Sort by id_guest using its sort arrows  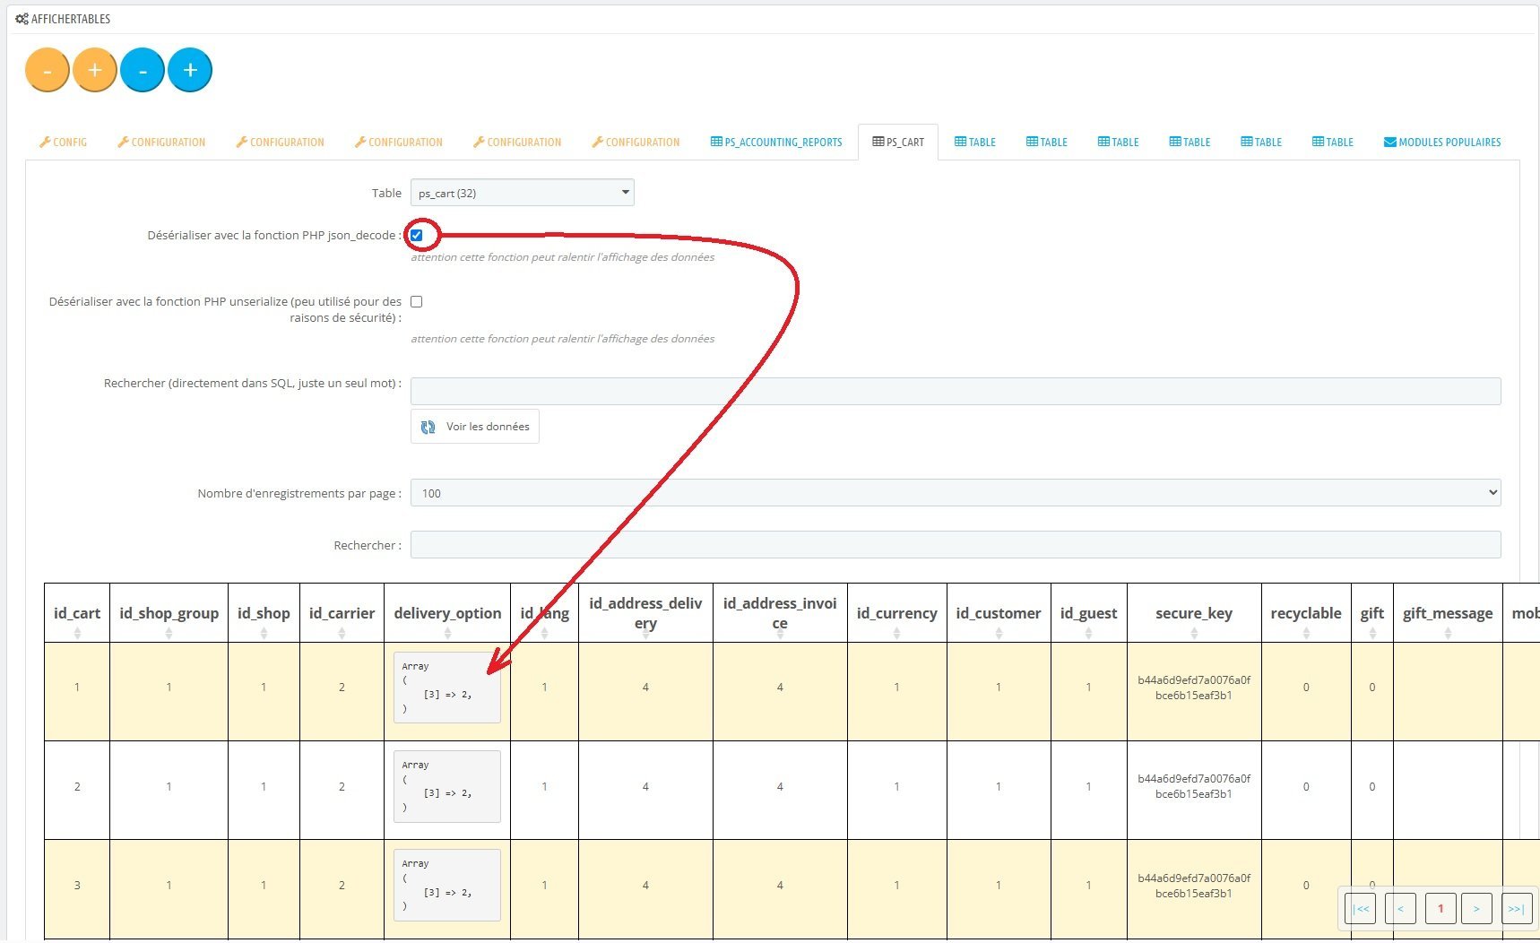1088,633
